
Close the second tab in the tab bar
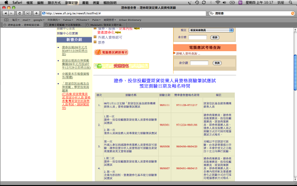tap(46, 25)
